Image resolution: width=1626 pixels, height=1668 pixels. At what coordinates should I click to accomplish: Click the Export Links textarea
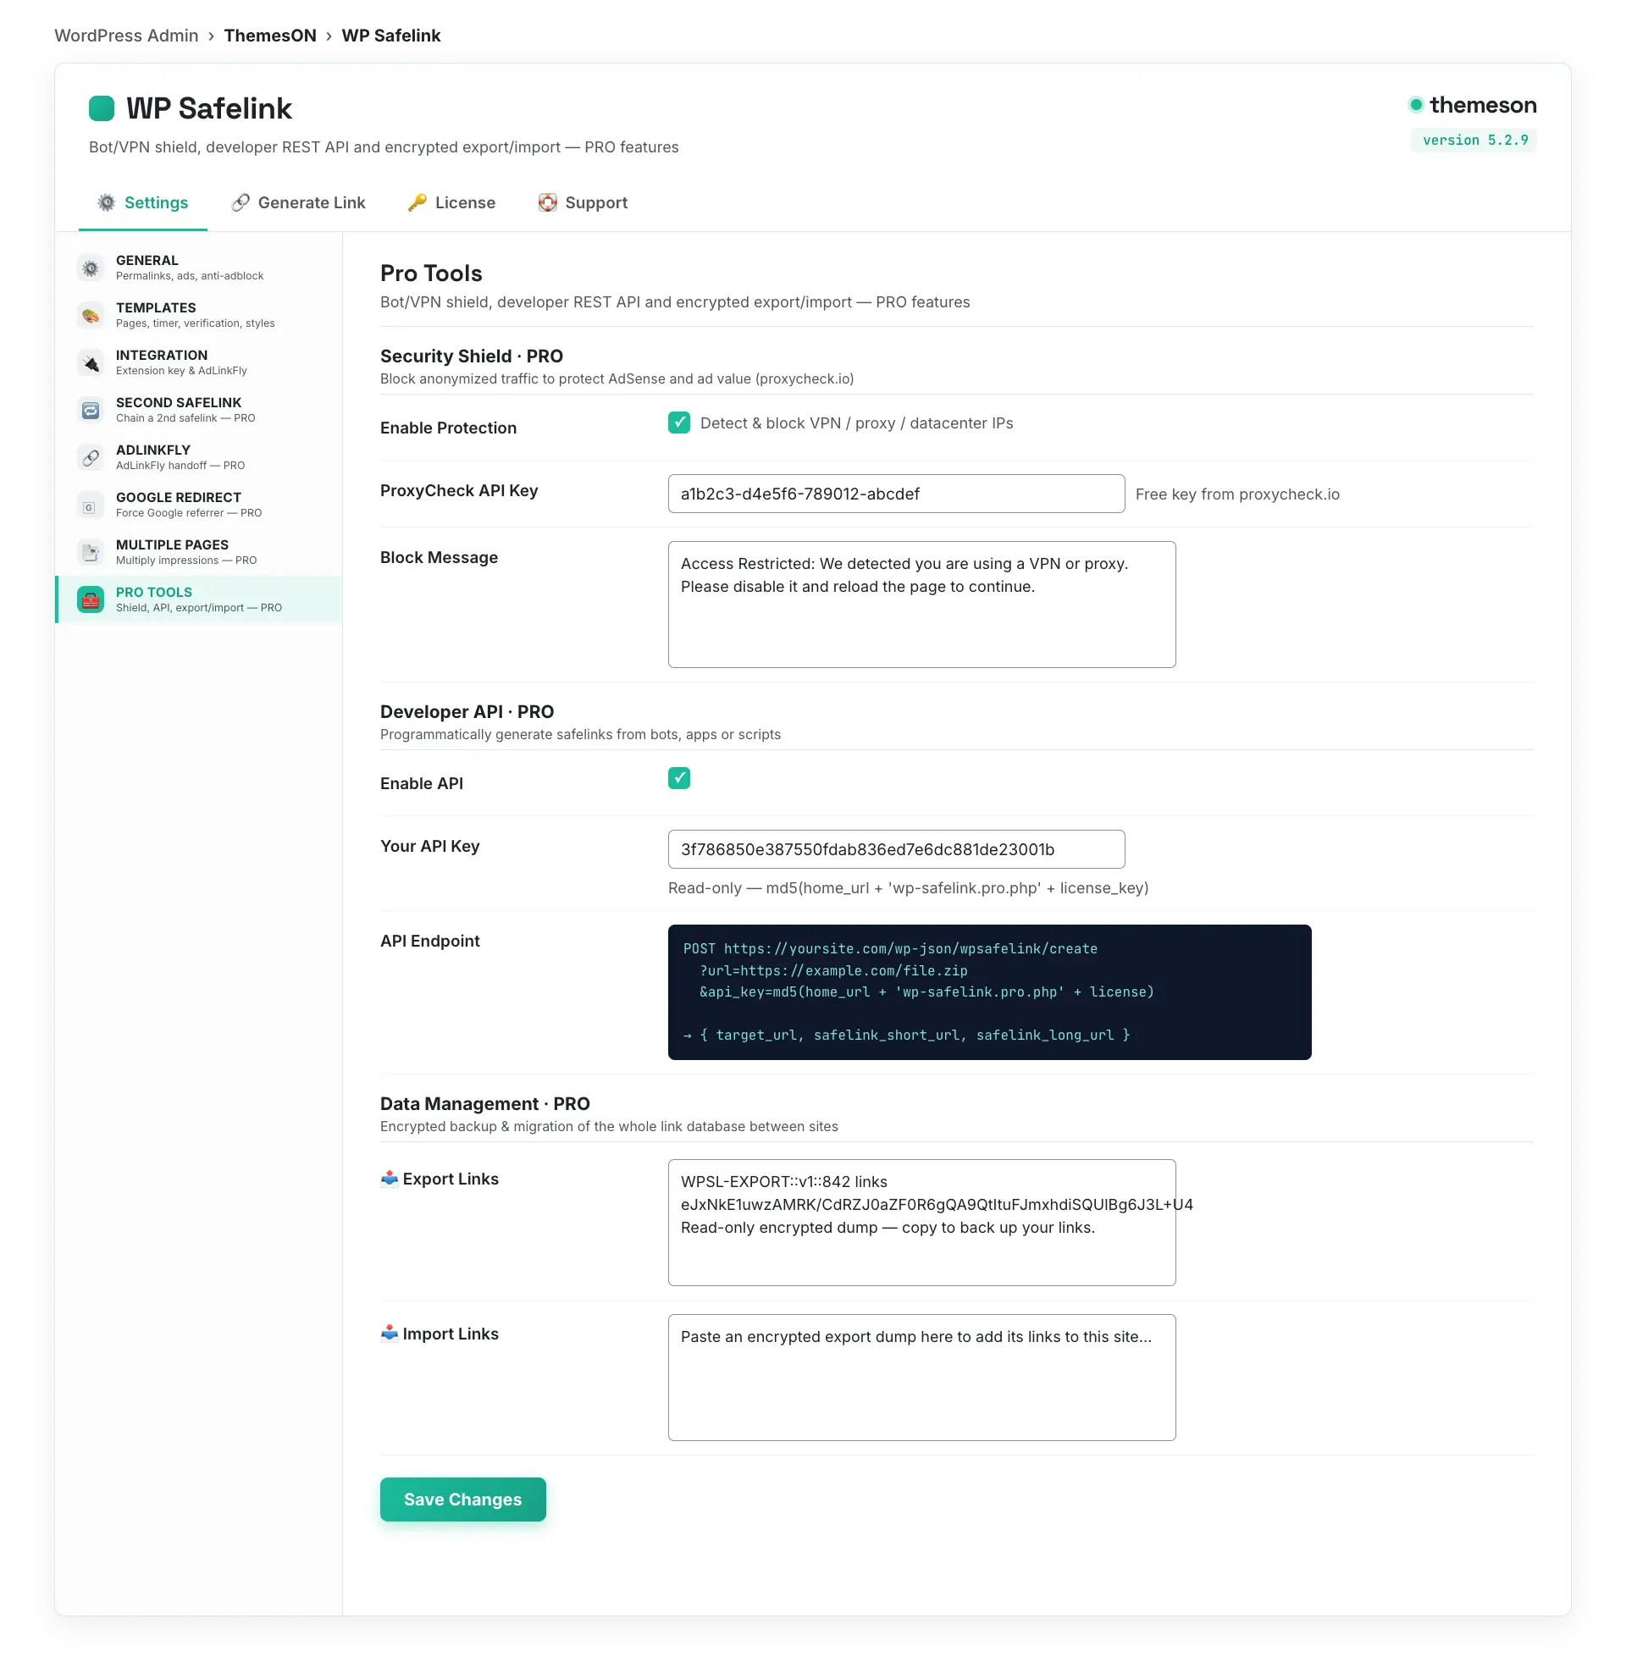tap(921, 1223)
